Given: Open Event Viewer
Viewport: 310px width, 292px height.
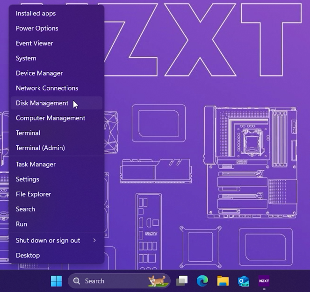Looking at the screenshot, I should coord(57,43).
